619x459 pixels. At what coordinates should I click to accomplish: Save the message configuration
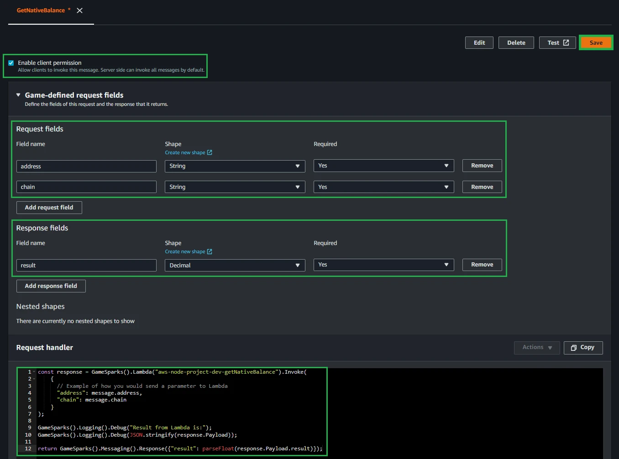pyautogui.click(x=596, y=43)
